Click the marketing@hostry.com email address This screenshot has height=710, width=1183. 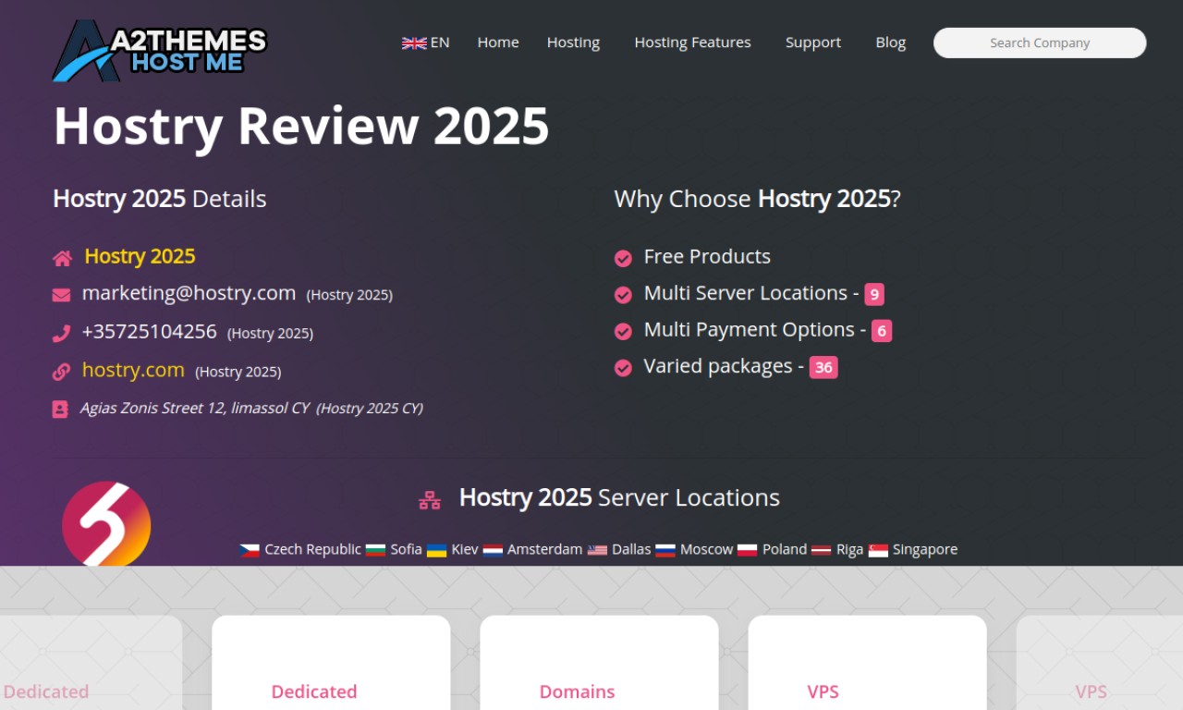[x=189, y=293]
